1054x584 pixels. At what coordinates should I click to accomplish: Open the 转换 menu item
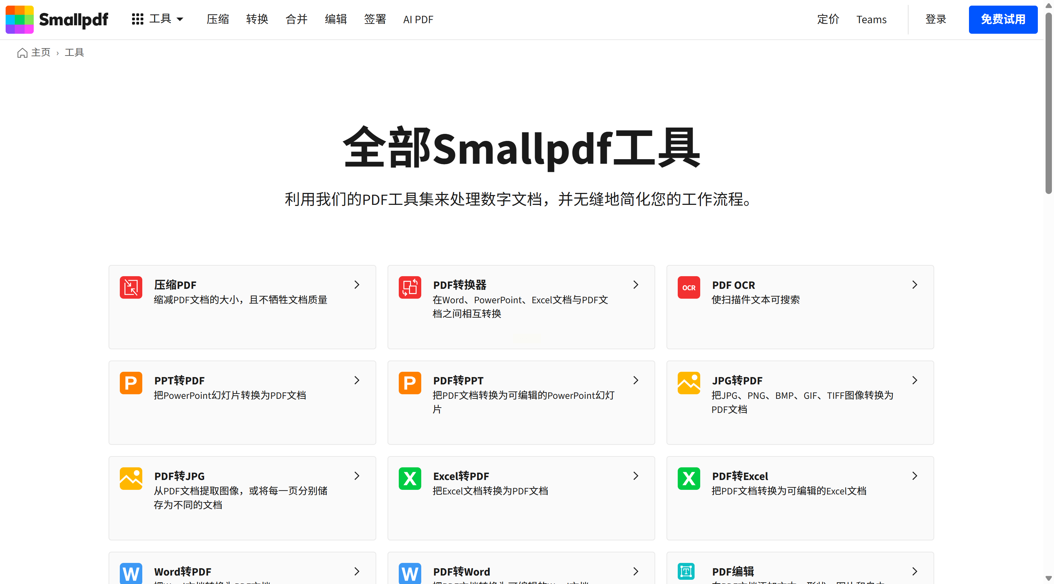point(257,19)
